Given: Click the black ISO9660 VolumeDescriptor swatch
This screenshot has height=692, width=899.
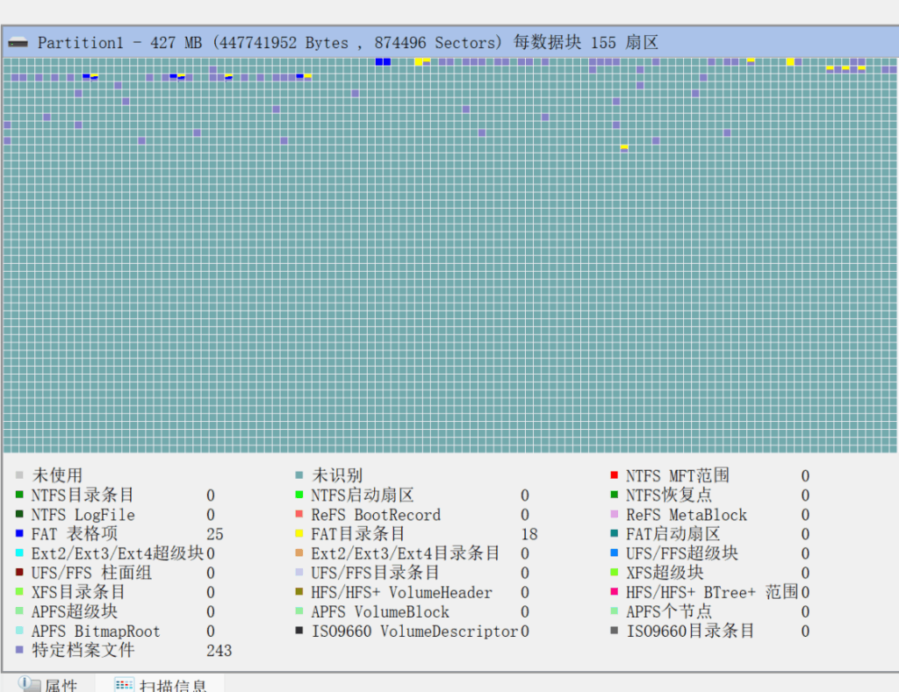Looking at the screenshot, I should 299,631.
